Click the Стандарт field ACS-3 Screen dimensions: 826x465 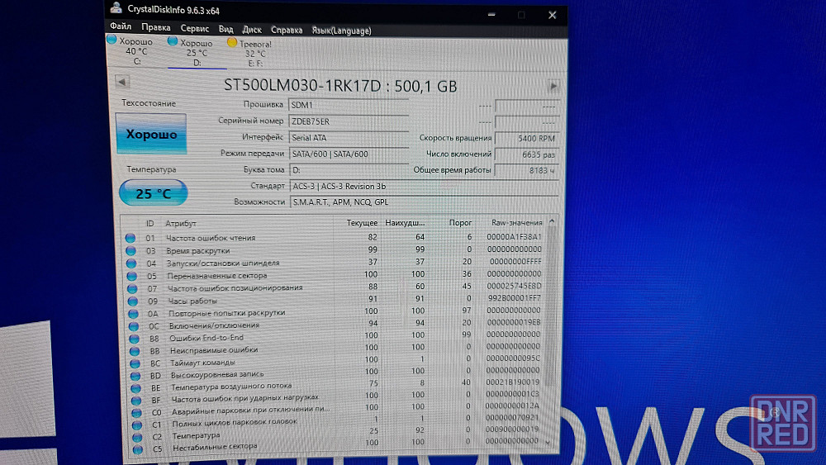coord(424,187)
